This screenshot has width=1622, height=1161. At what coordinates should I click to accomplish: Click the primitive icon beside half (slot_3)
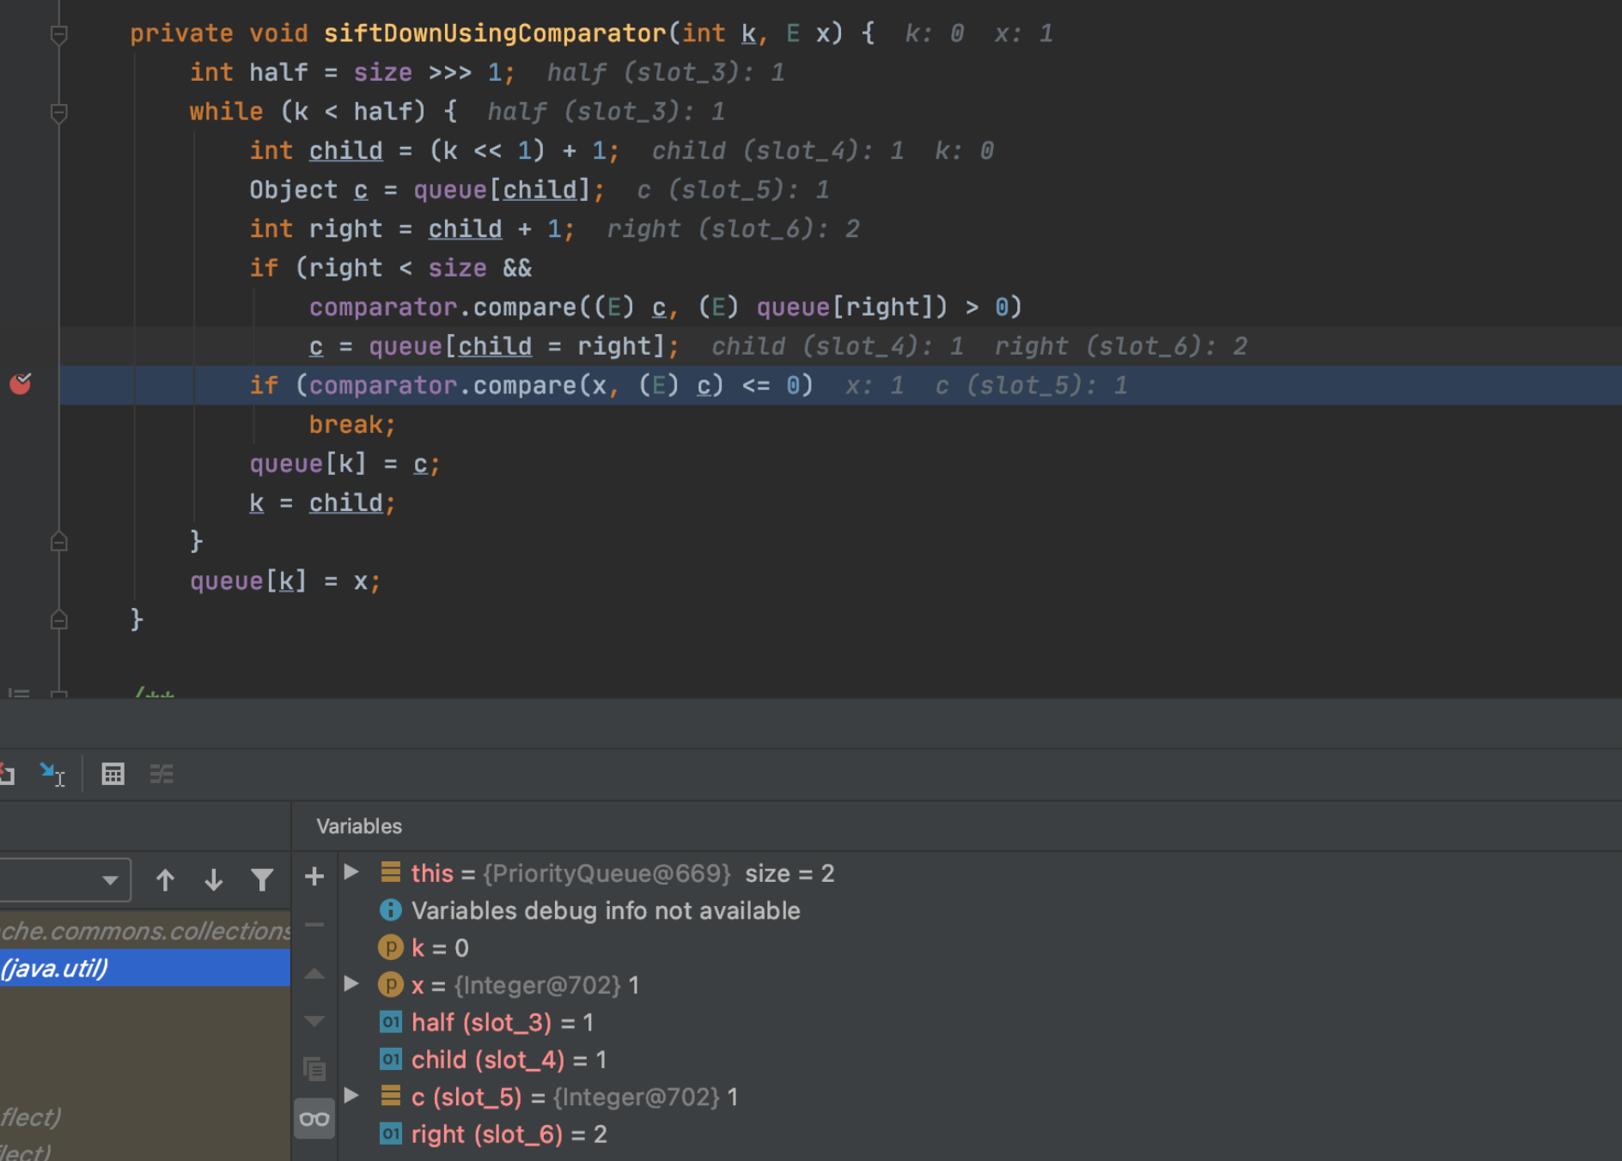coord(391,1022)
